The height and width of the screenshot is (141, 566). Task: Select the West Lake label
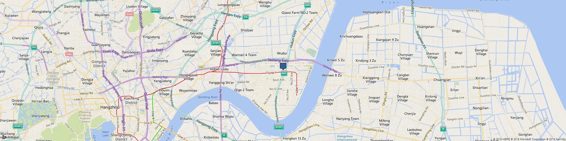[105, 134]
